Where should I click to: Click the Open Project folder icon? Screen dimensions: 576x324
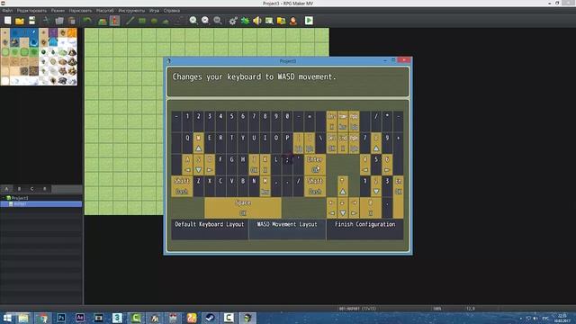[x=20, y=21]
